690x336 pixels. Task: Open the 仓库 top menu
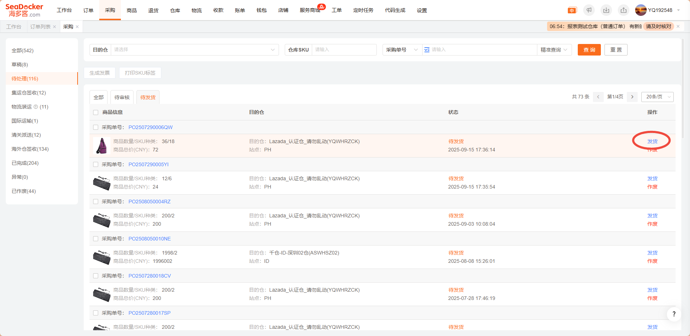point(175,10)
